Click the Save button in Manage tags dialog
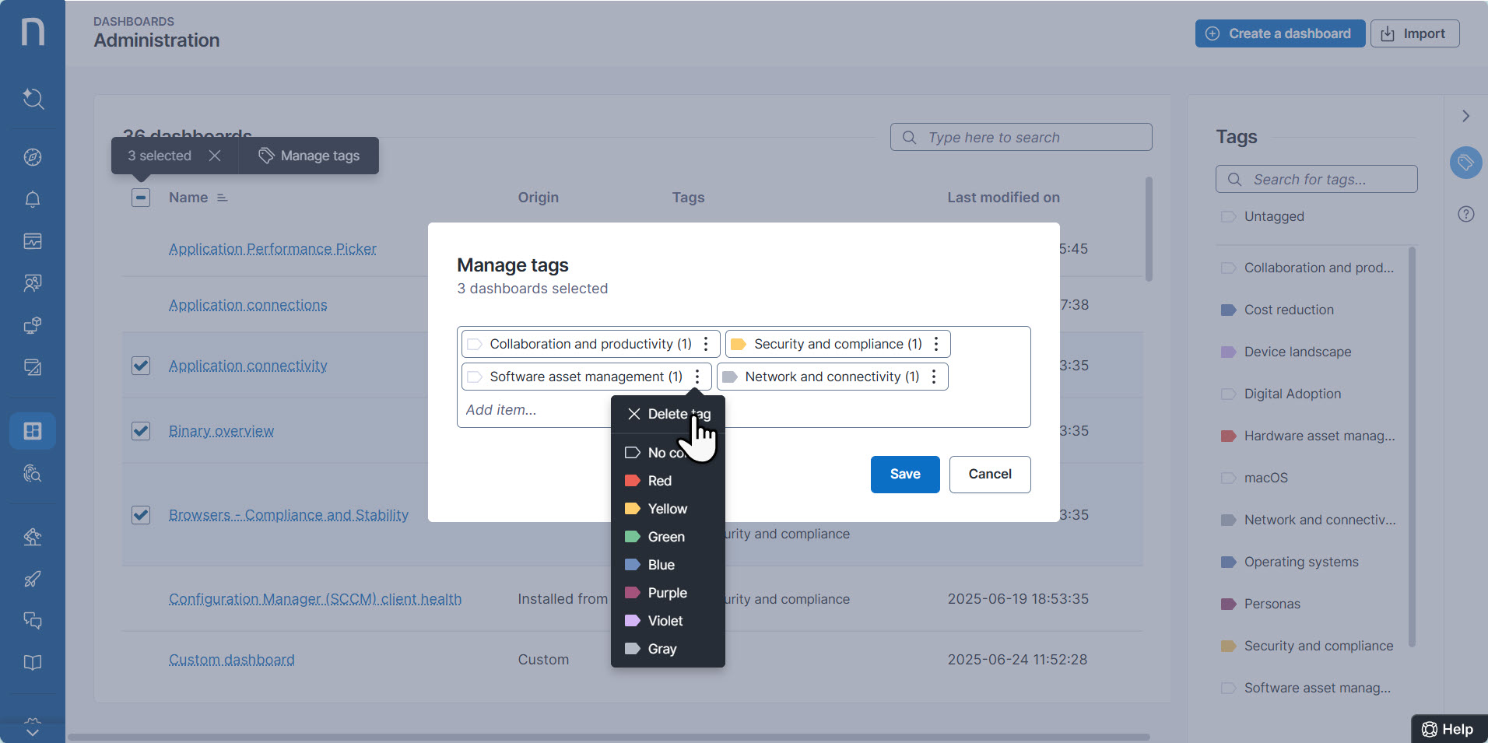Image resolution: width=1488 pixels, height=743 pixels. click(904, 474)
